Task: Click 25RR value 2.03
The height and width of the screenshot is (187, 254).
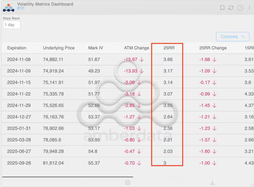Action: (168, 152)
